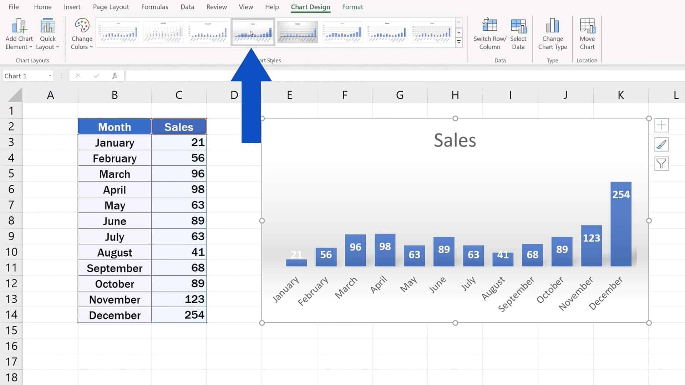
Task: Open the Data ribbon menu
Action: pyautogui.click(x=187, y=7)
